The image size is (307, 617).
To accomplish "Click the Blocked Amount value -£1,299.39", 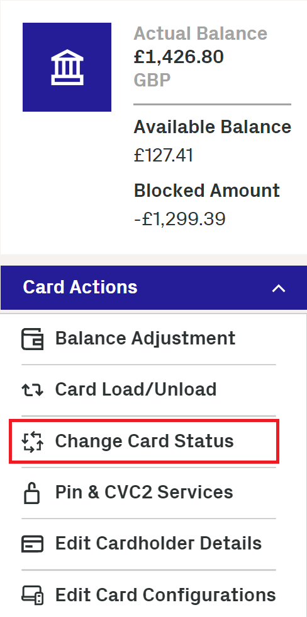I will click(x=180, y=219).
